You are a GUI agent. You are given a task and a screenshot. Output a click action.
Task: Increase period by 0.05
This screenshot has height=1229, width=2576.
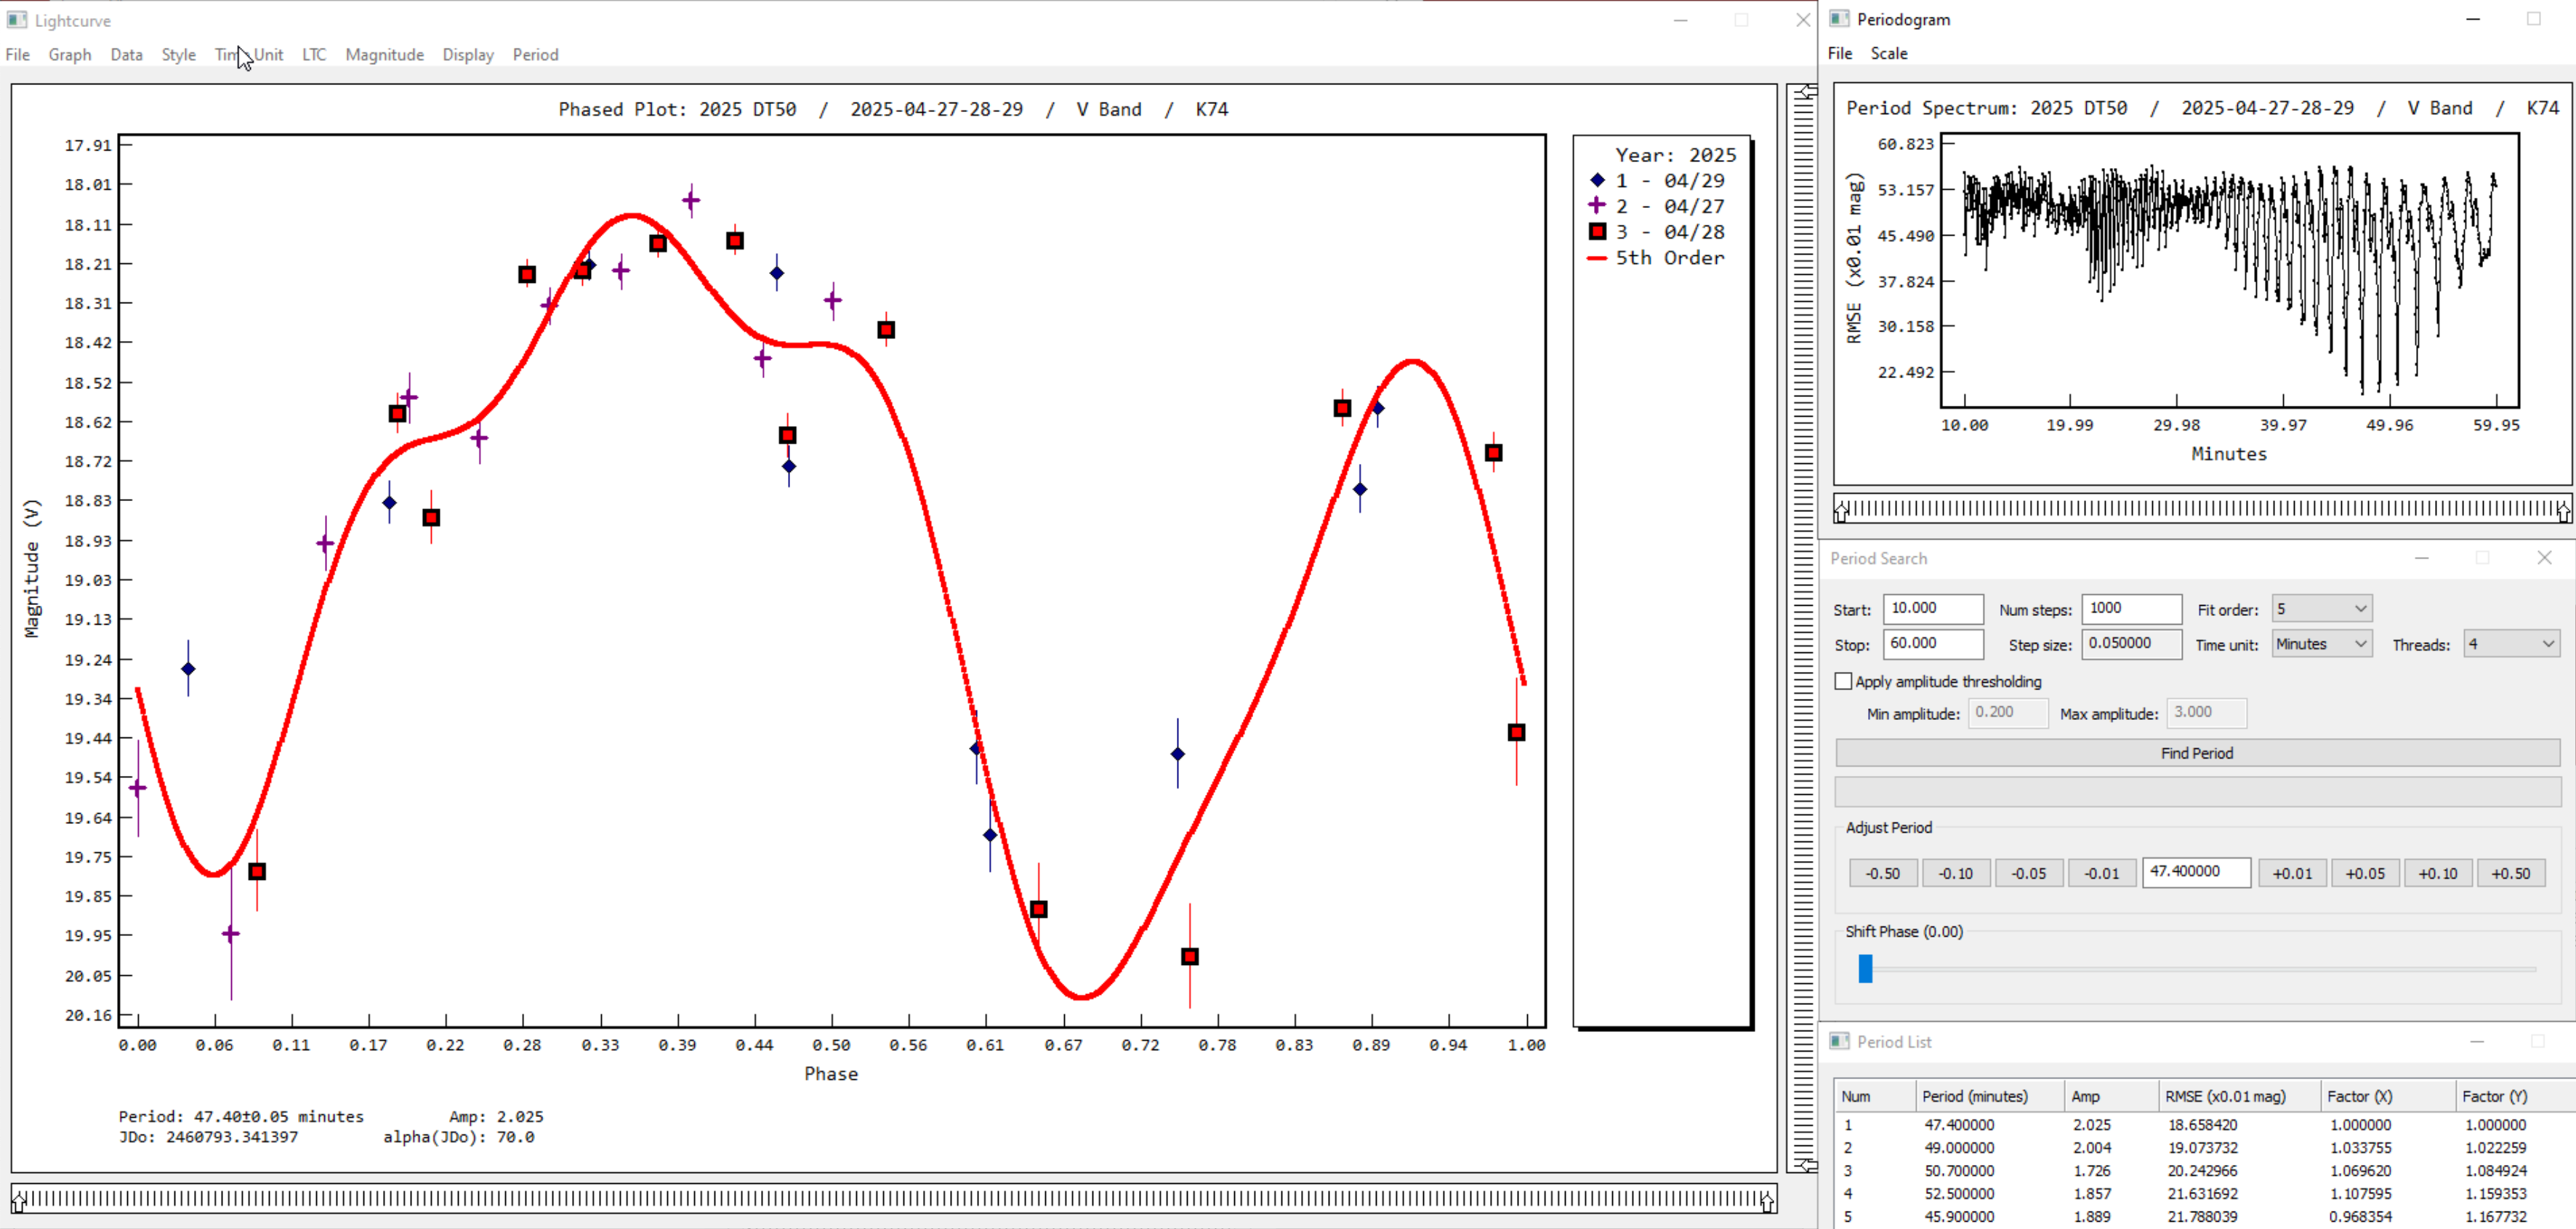2365,873
